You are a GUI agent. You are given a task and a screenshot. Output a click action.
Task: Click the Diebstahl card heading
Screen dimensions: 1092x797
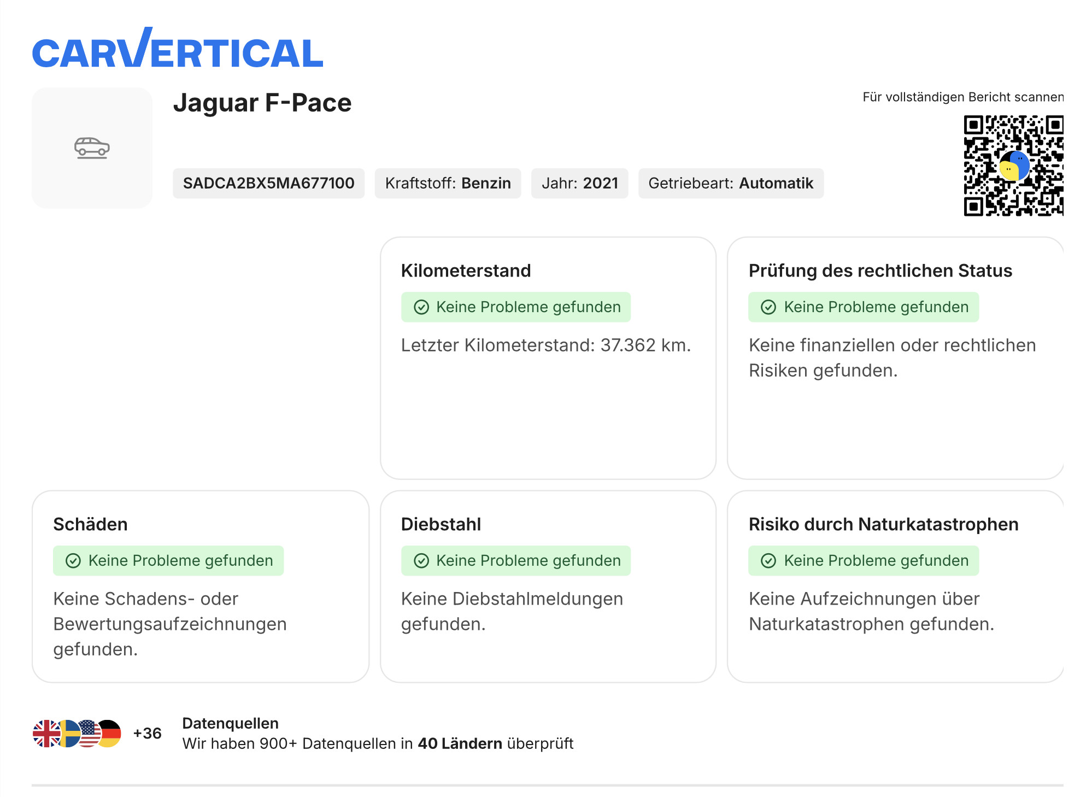(441, 524)
